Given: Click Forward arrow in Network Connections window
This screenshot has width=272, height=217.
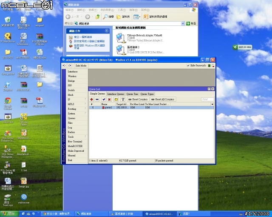Looking at the screenshot, I should [88, 17].
